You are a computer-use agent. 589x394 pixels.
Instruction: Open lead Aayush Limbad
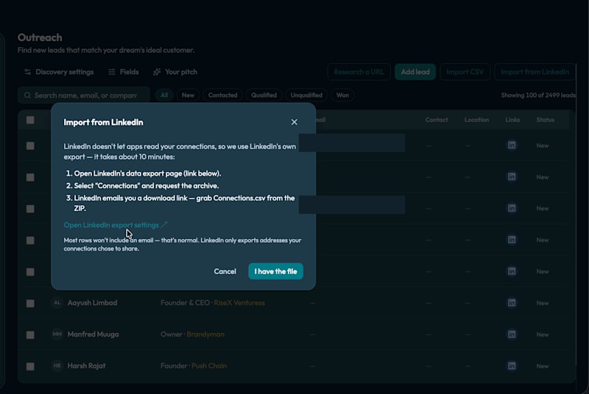click(93, 303)
